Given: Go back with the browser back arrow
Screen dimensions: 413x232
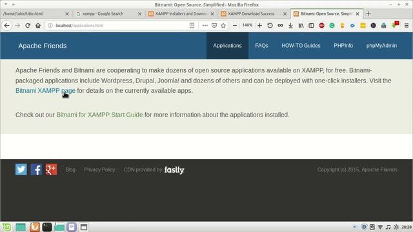Looking at the screenshot, I should coord(7,26).
